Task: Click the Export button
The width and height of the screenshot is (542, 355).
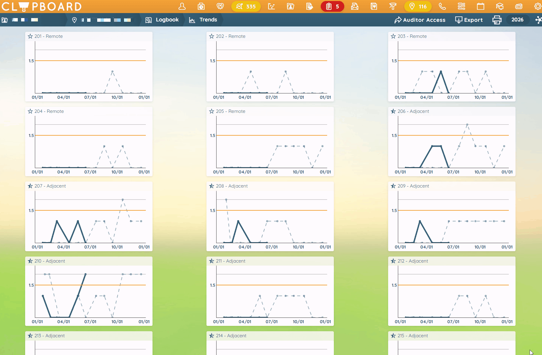Action: click(x=469, y=20)
